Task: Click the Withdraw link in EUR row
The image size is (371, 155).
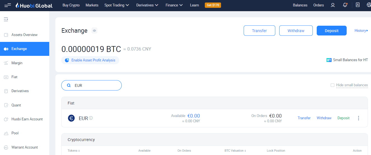Action: coord(324,118)
